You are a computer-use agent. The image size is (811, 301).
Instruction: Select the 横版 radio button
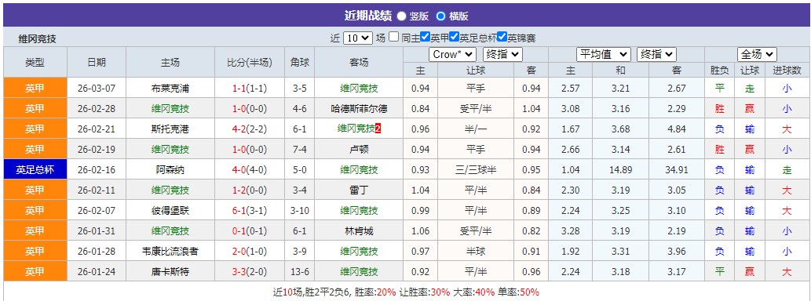[440, 16]
